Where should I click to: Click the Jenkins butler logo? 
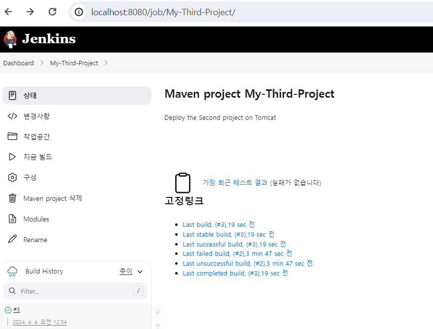pyautogui.click(x=10, y=39)
